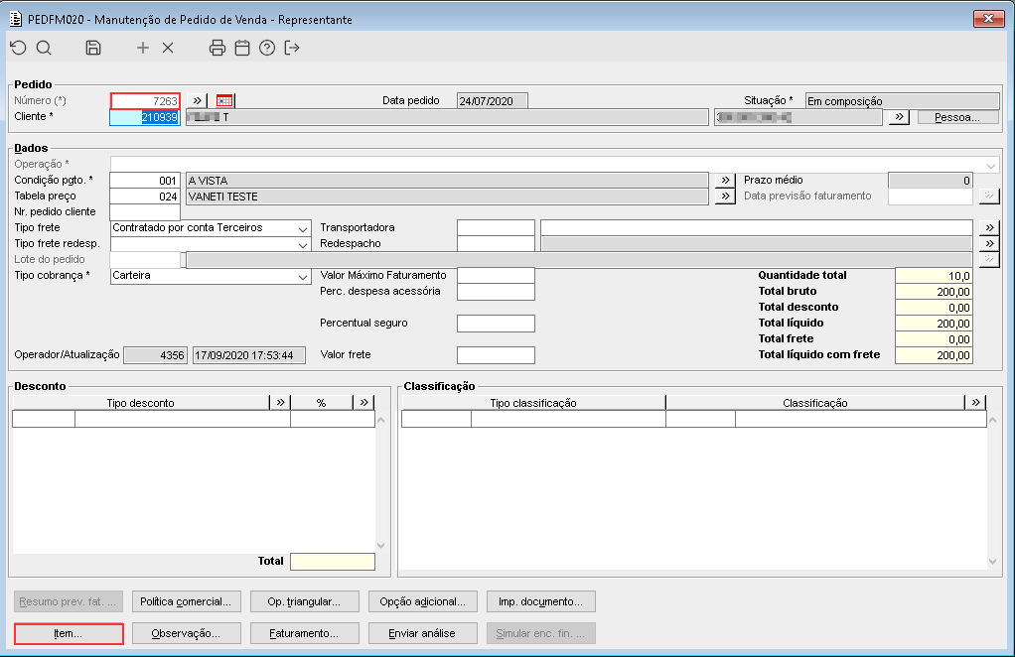This screenshot has width=1015, height=657.
Task: Click the Quantidade total value 10,0
Action: [x=935, y=276]
